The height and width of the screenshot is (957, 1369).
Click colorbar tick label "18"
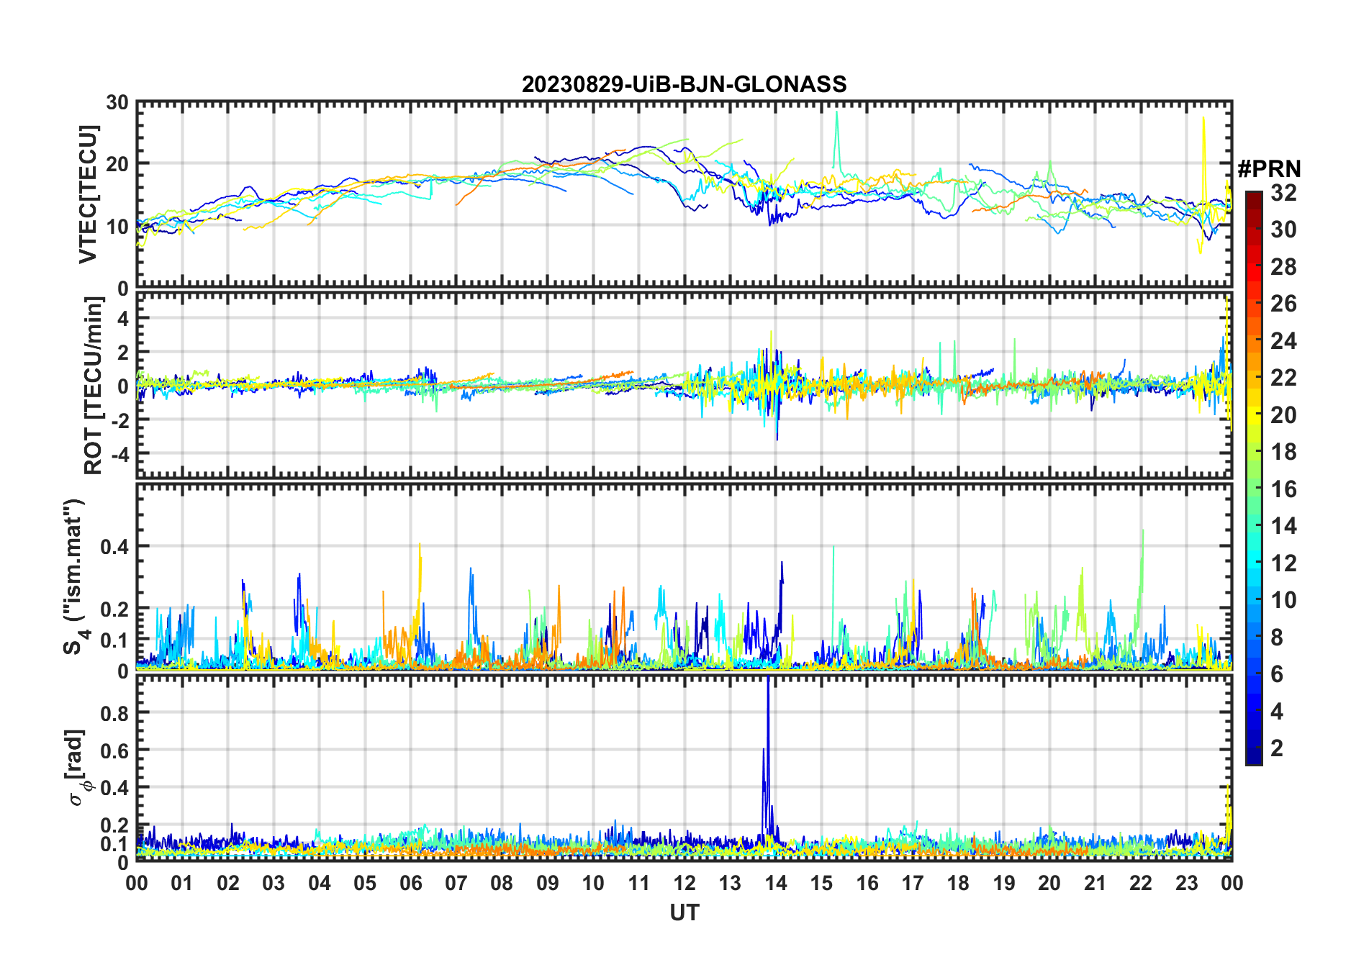pyautogui.click(x=1283, y=452)
